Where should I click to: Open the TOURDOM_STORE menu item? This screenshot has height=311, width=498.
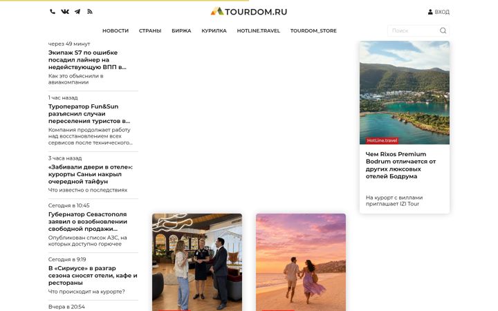(313, 31)
